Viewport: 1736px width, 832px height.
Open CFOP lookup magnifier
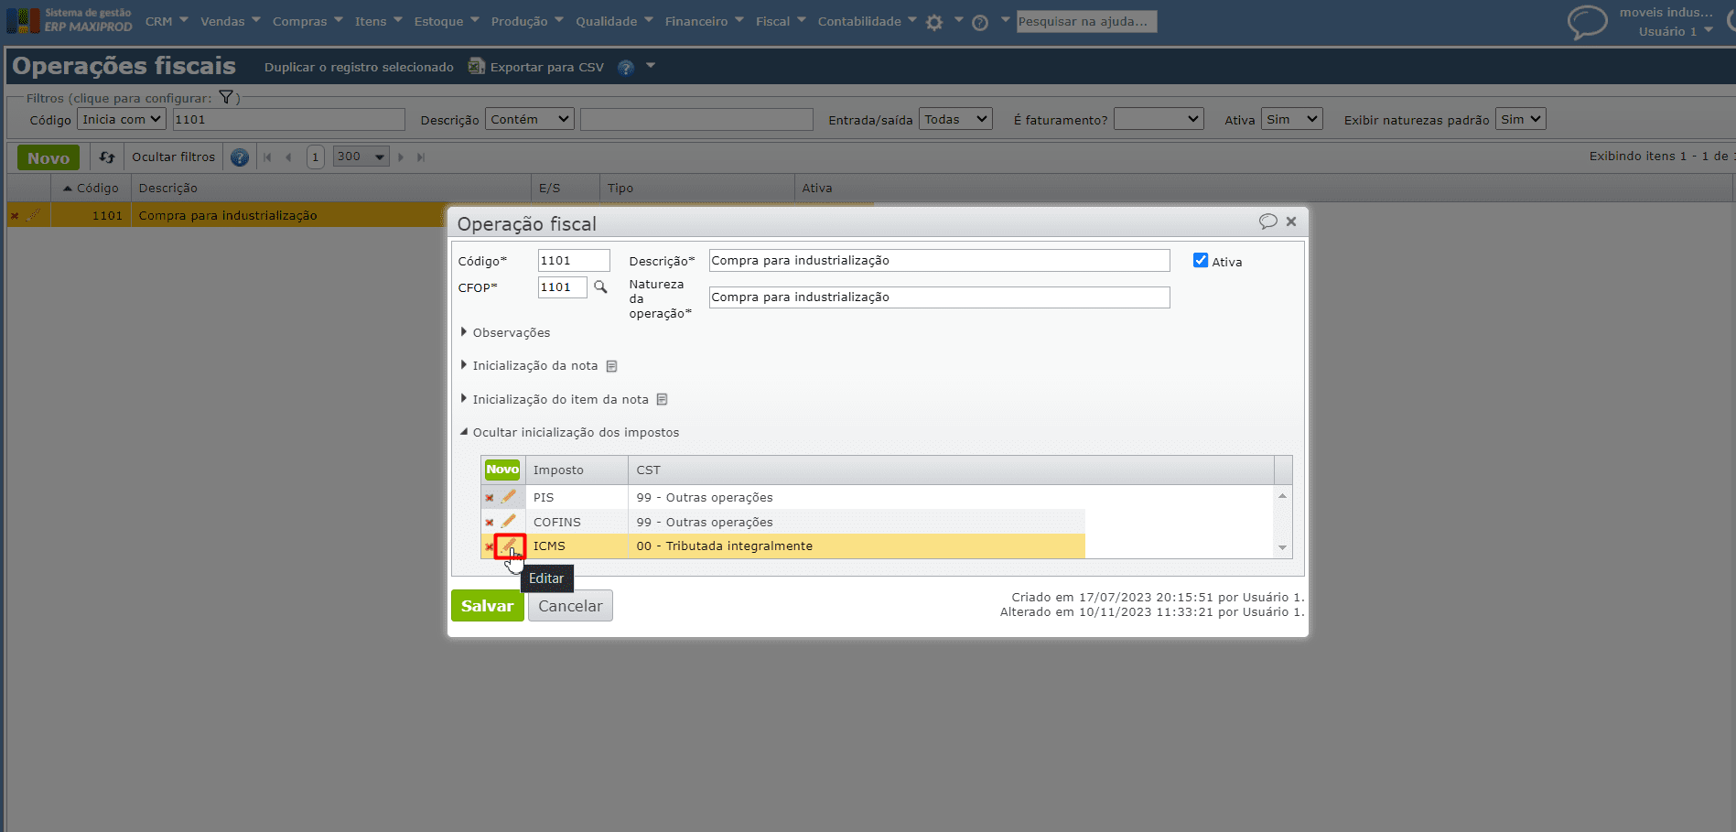600,287
